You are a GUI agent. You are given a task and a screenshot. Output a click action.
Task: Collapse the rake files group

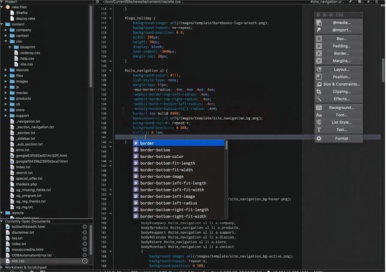(x=2, y=7)
